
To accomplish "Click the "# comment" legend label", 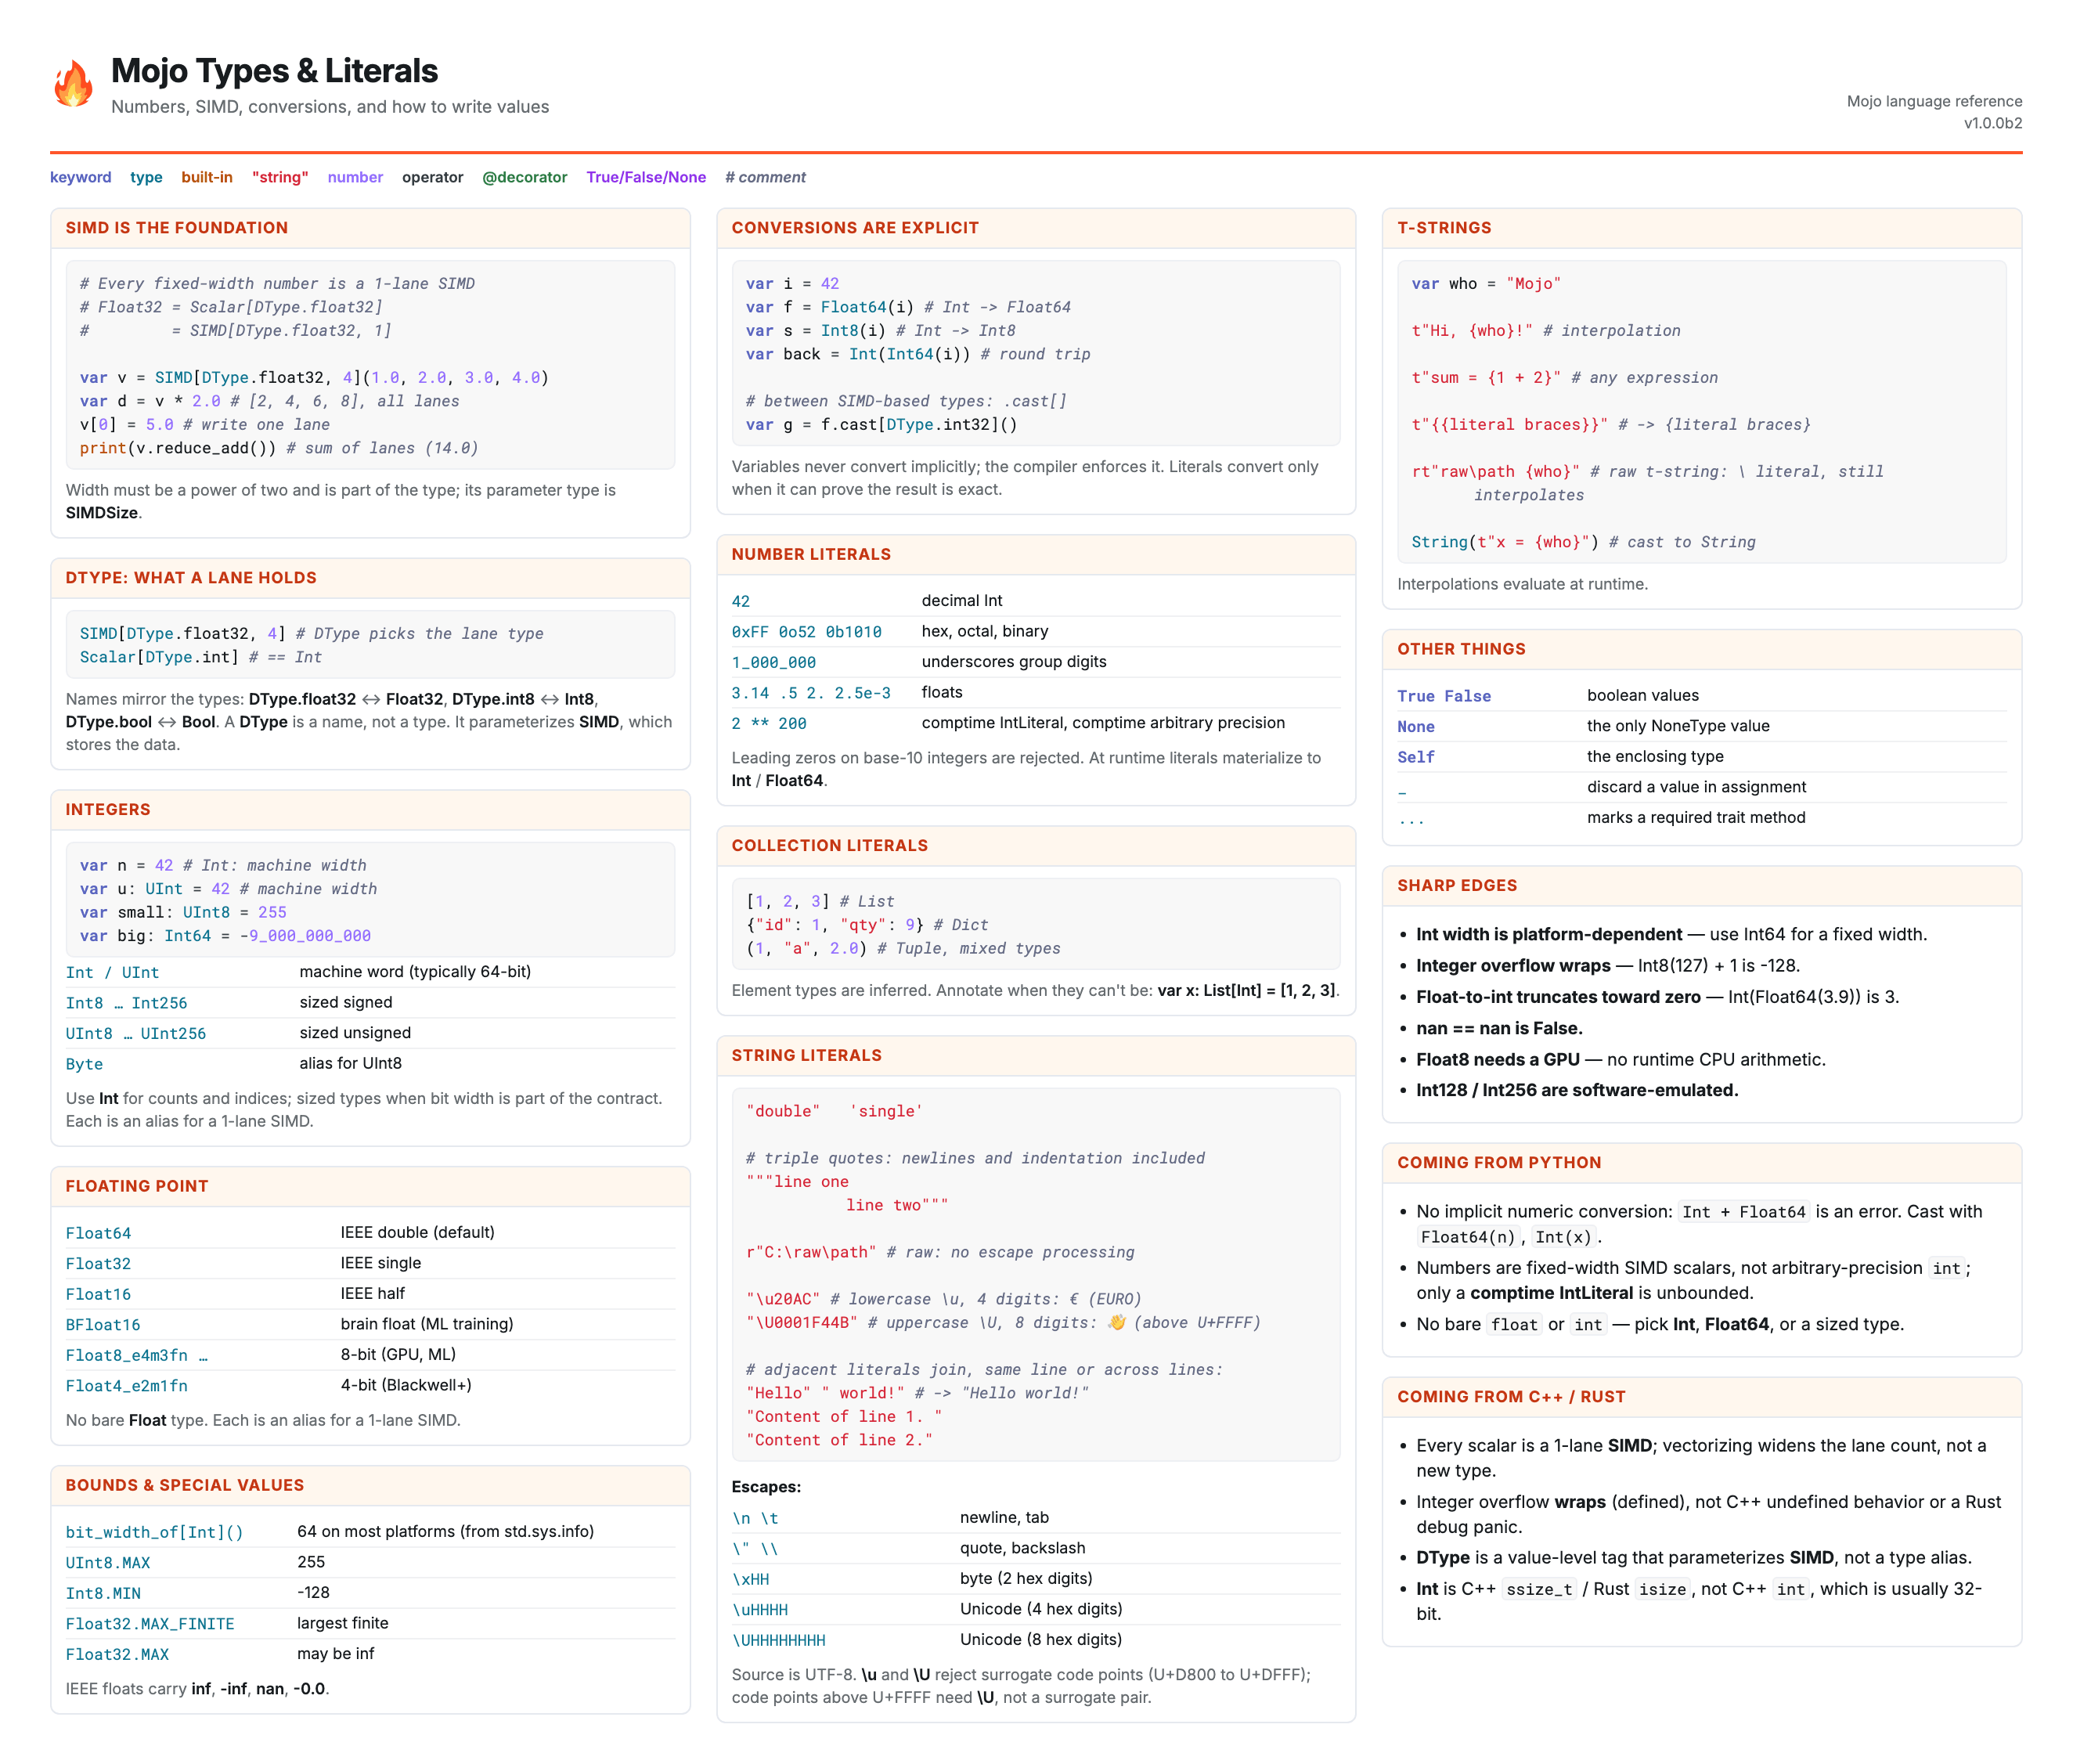I will point(765,177).
